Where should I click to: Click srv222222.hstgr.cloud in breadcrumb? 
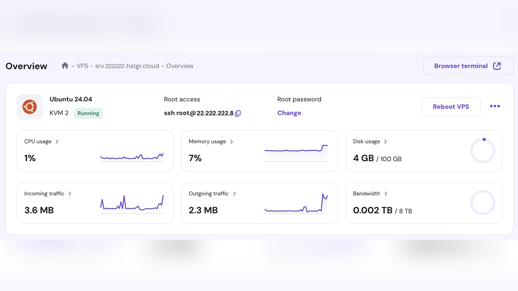pyautogui.click(x=126, y=66)
